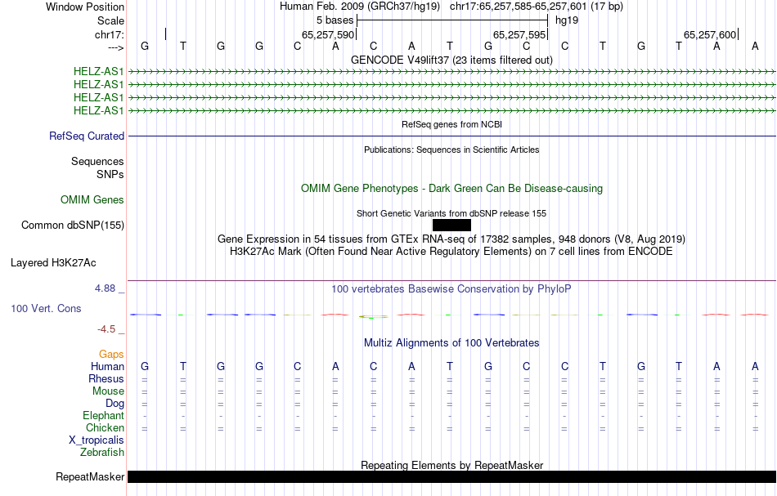Screen dimensions: 777x496
Task: Click the 5 bases scale bar
Action: (452, 20)
